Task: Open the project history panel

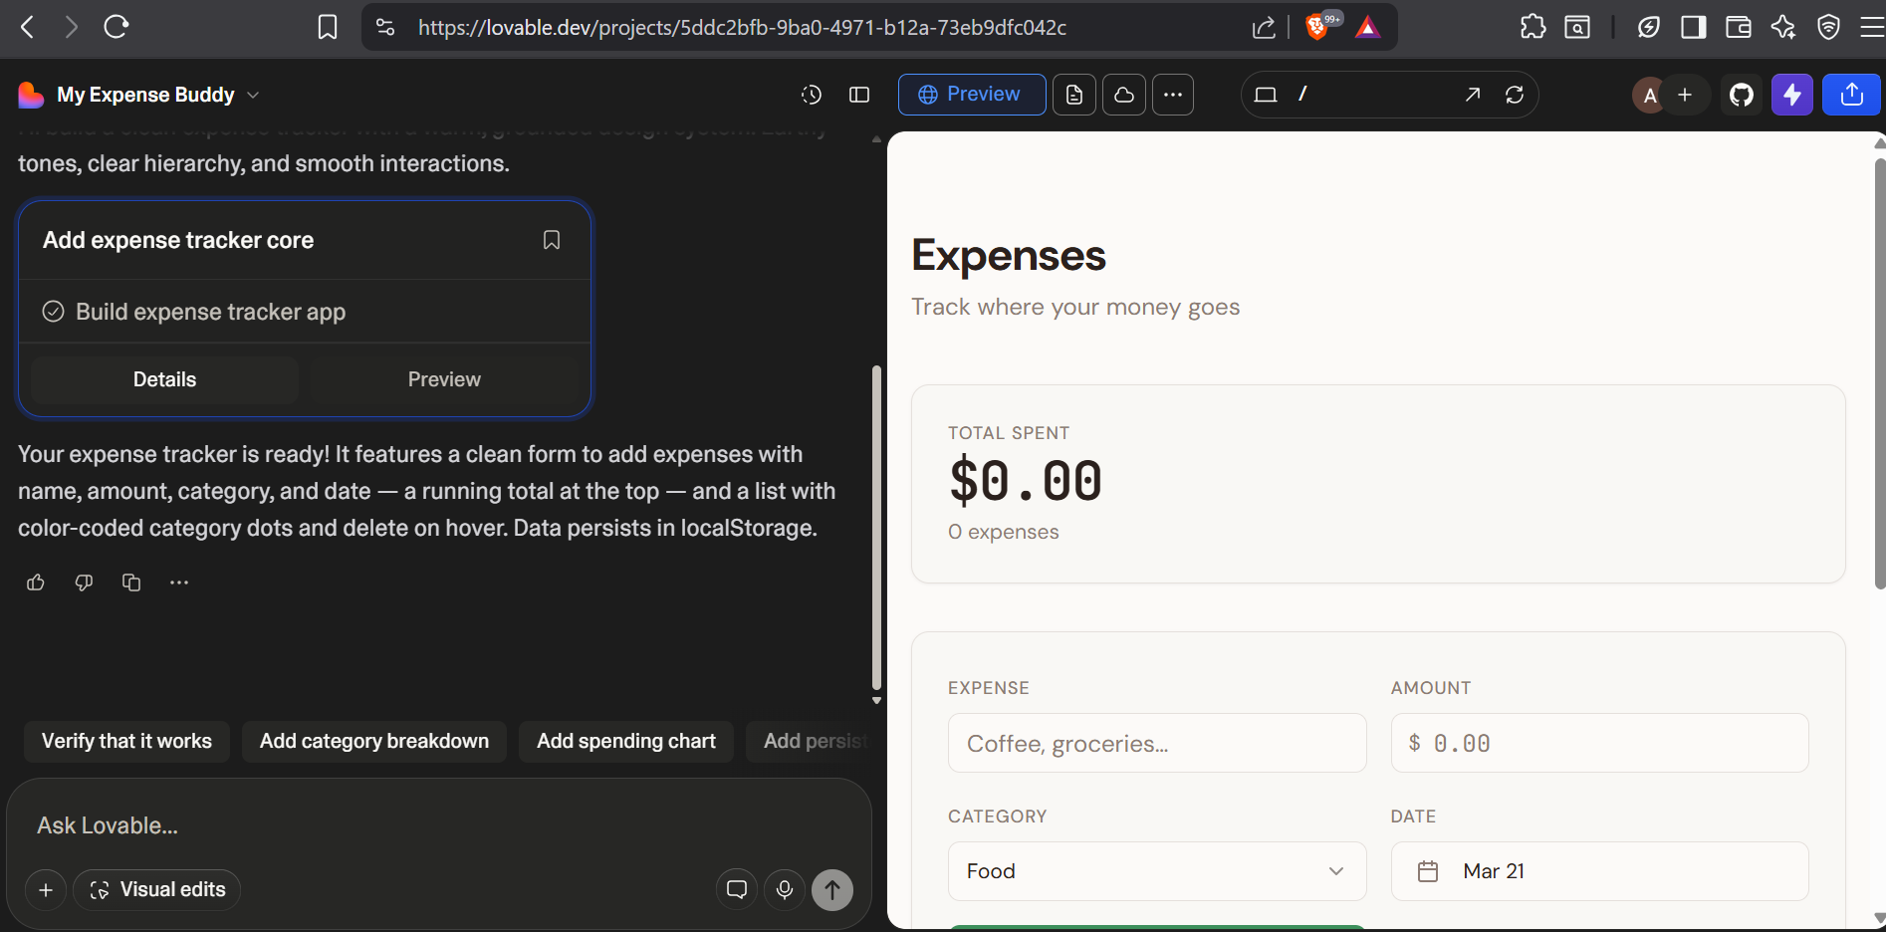Action: pyautogui.click(x=811, y=95)
